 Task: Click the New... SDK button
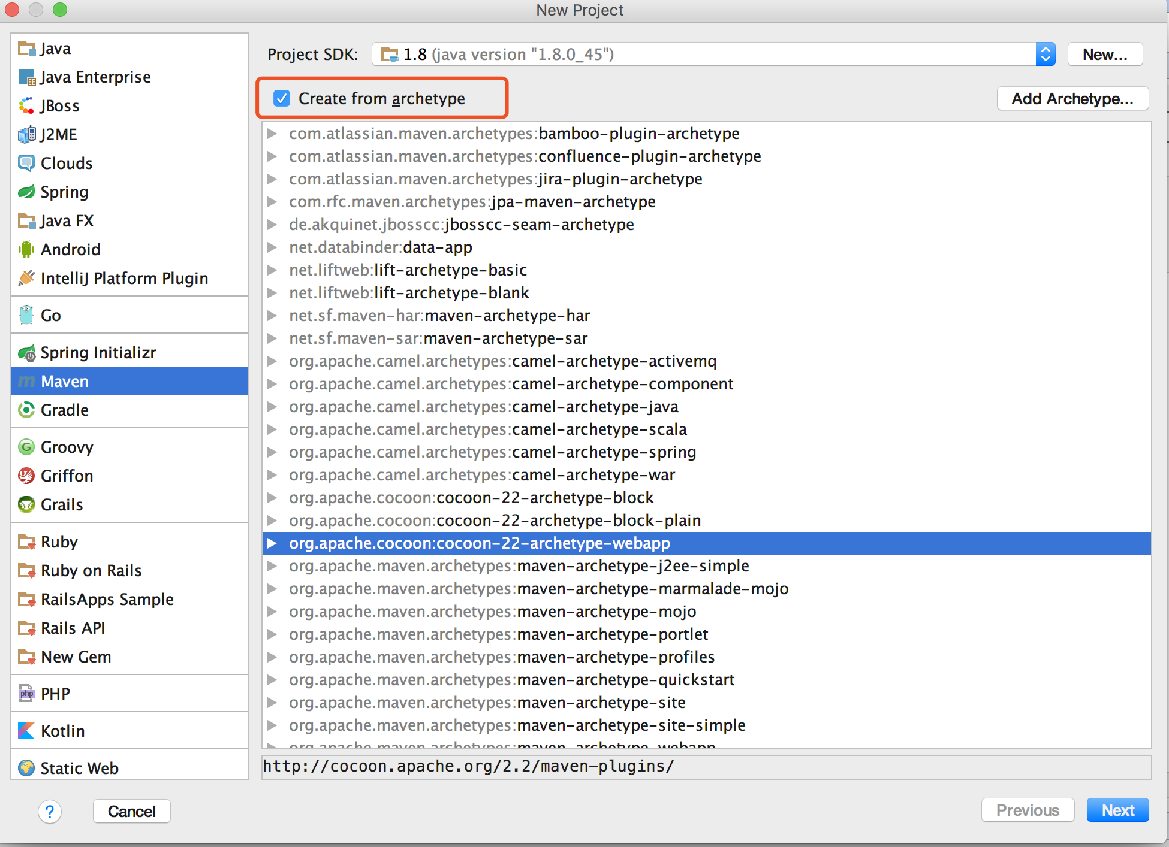pos(1105,55)
